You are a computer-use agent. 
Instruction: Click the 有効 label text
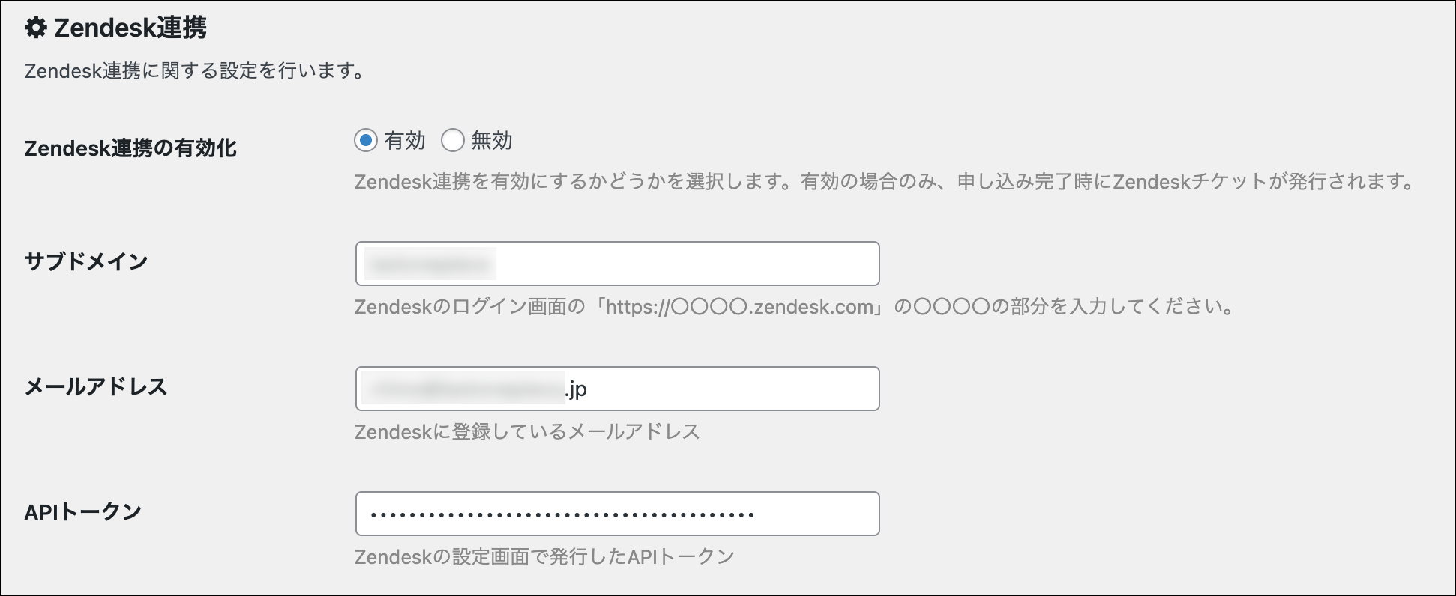tap(405, 140)
